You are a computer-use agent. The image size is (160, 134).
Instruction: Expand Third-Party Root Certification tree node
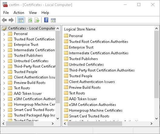point(4,67)
